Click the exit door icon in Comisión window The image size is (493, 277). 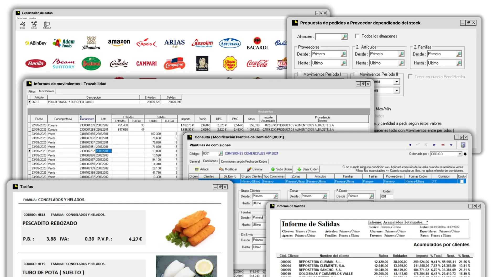[x=463, y=145]
